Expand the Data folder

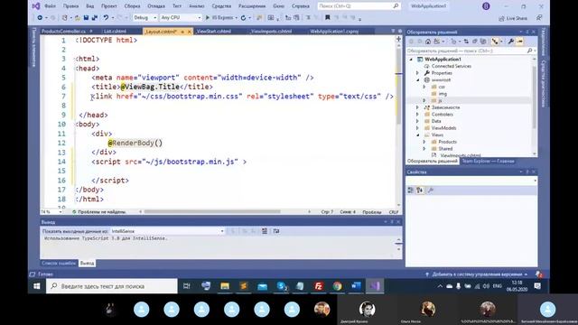pyautogui.click(x=417, y=121)
